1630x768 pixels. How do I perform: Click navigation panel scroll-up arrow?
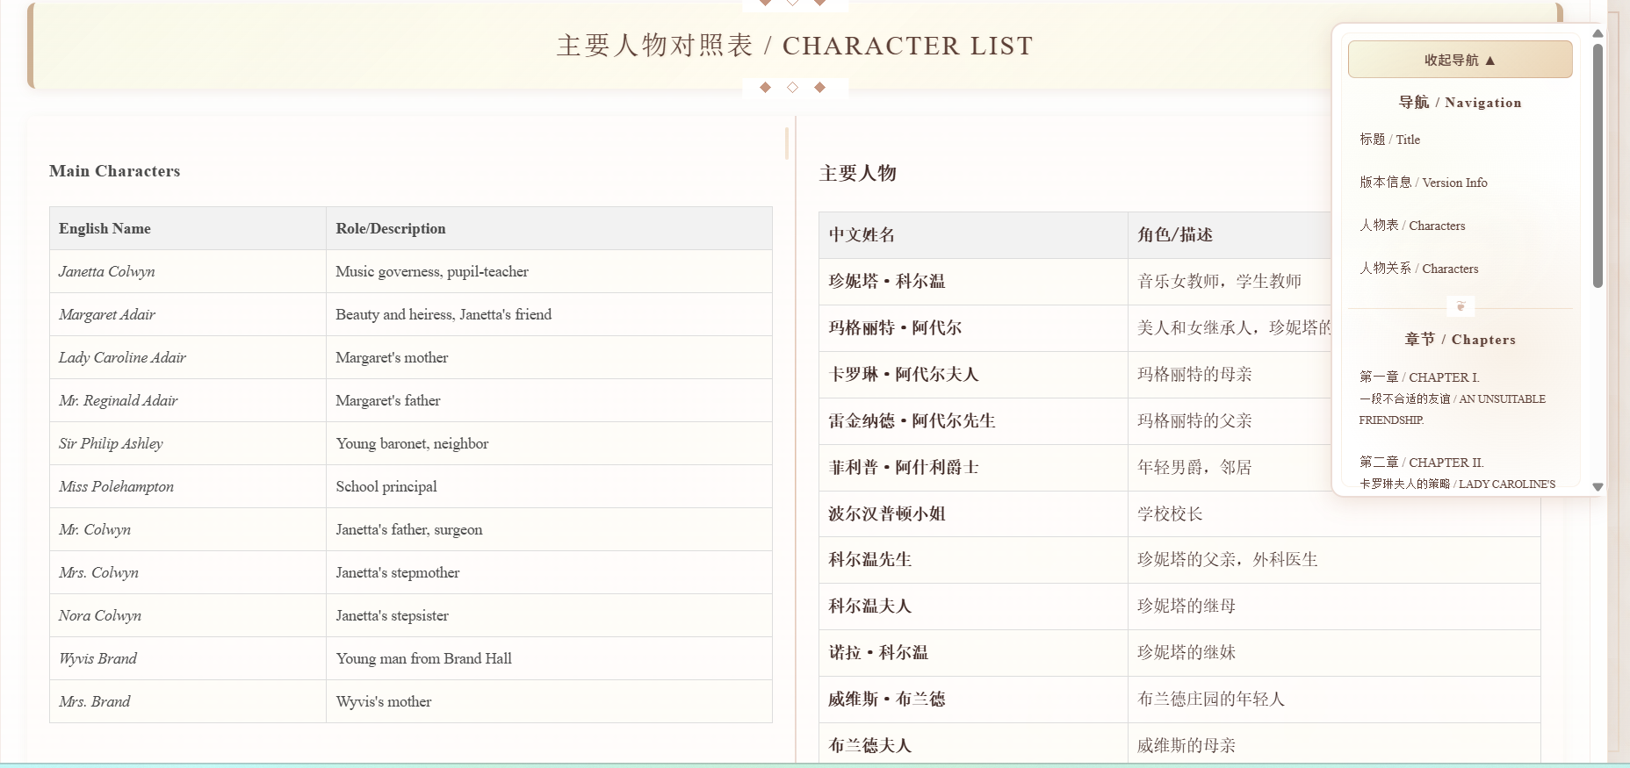[x=1598, y=33]
